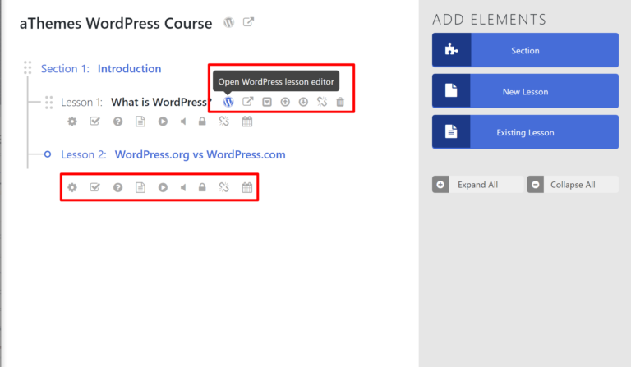Click Lesson 1 assignment checkmark icon
The height and width of the screenshot is (367, 631).
94,121
